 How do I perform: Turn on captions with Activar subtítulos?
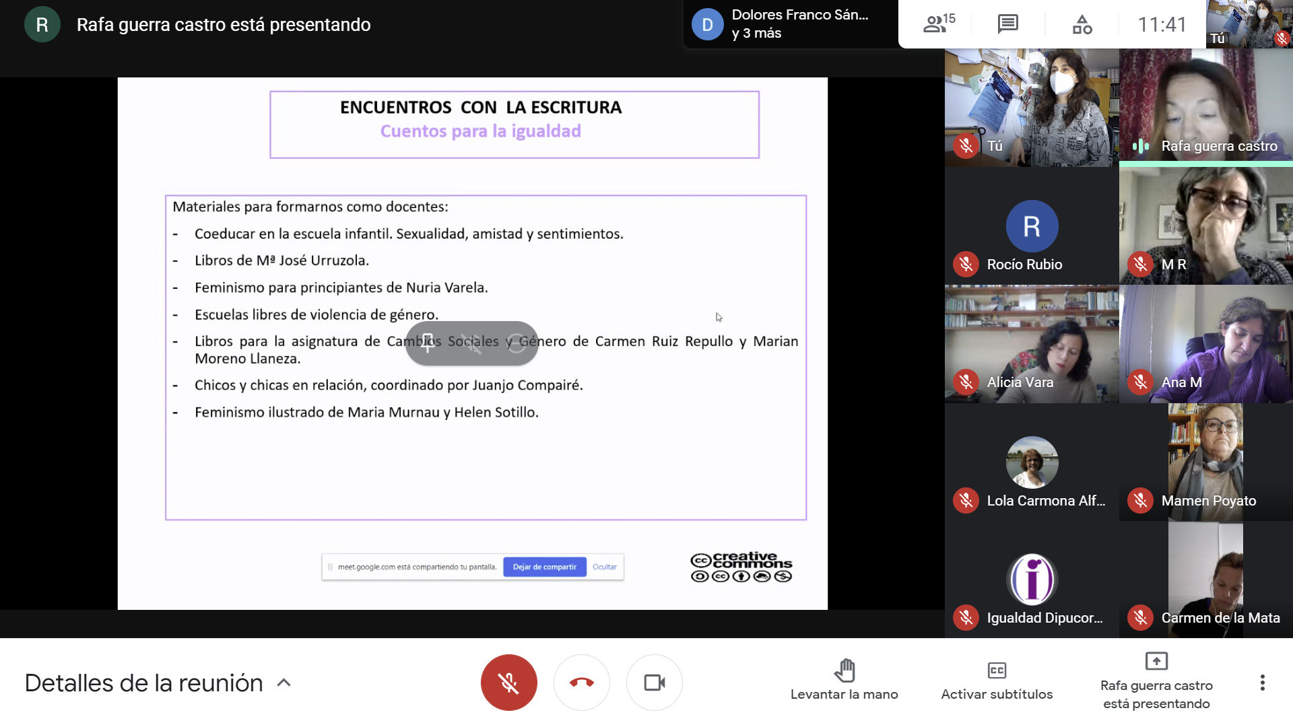click(997, 680)
